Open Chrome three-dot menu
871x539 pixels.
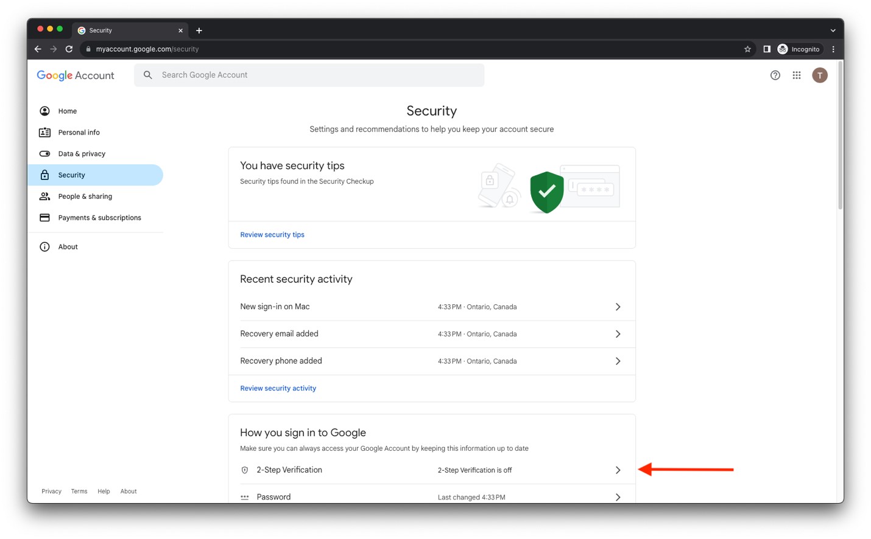[x=833, y=49]
